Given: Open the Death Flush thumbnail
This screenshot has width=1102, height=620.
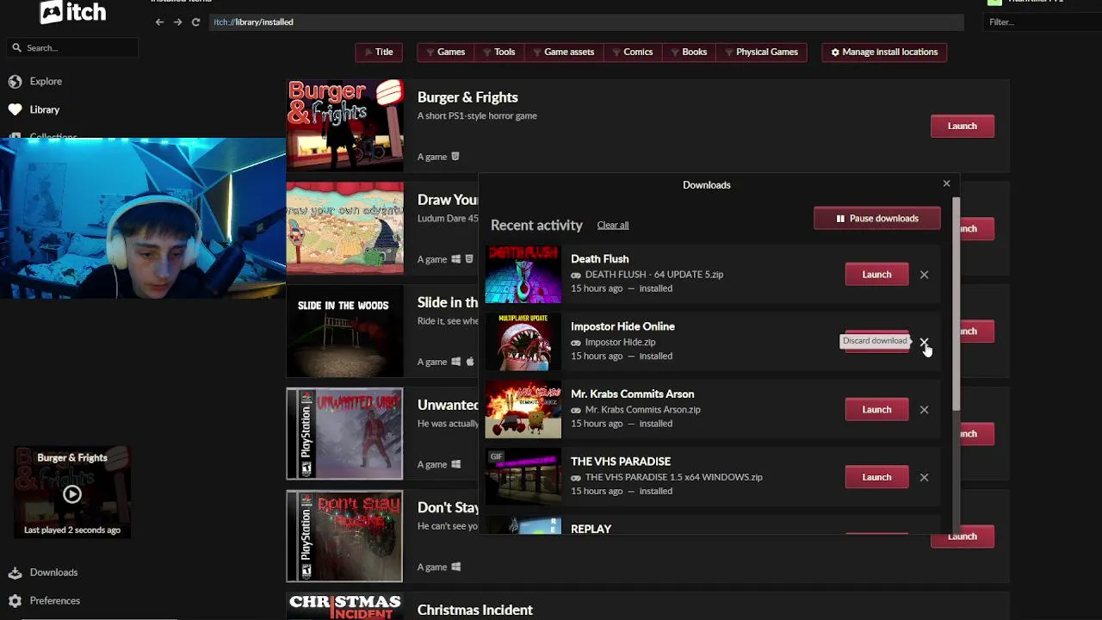Looking at the screenshot, I should [x=523, y=275].
